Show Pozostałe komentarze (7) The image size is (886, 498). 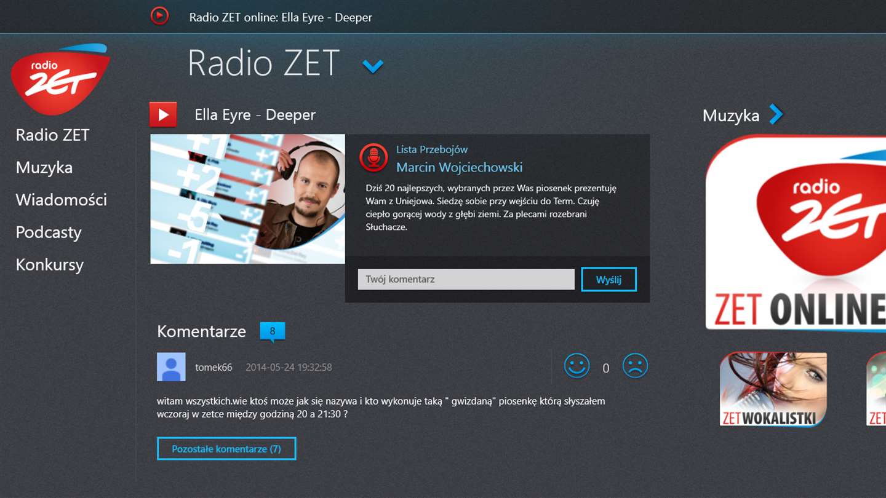pos(226,449)
